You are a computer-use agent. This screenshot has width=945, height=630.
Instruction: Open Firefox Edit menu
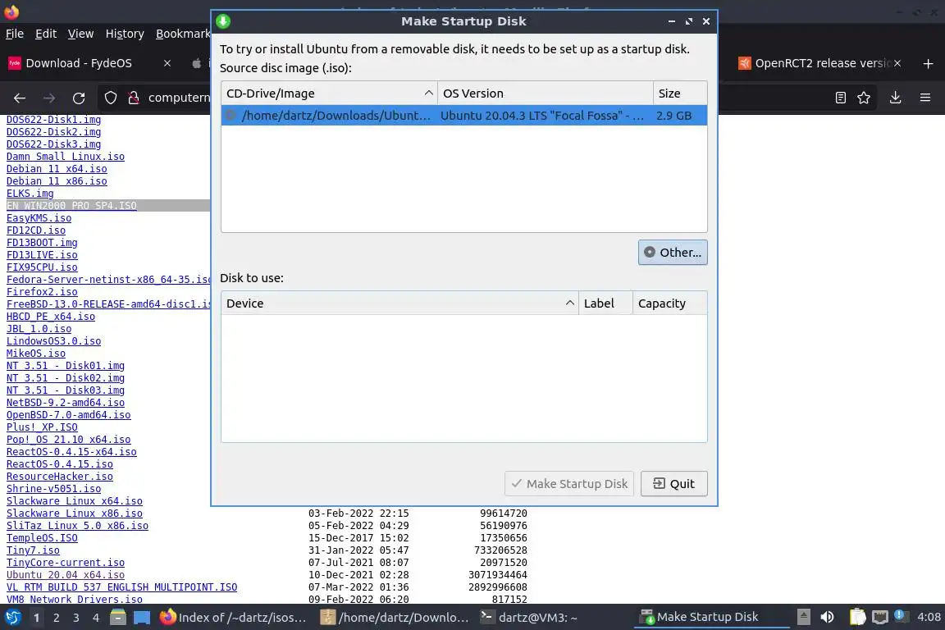[x=46, y=34]
